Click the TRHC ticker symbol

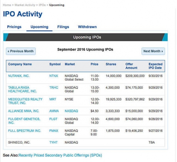pyautogui.click(x=54, y=88)
